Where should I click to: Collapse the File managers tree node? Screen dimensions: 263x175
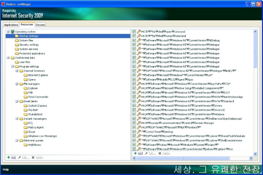[16, 84]
